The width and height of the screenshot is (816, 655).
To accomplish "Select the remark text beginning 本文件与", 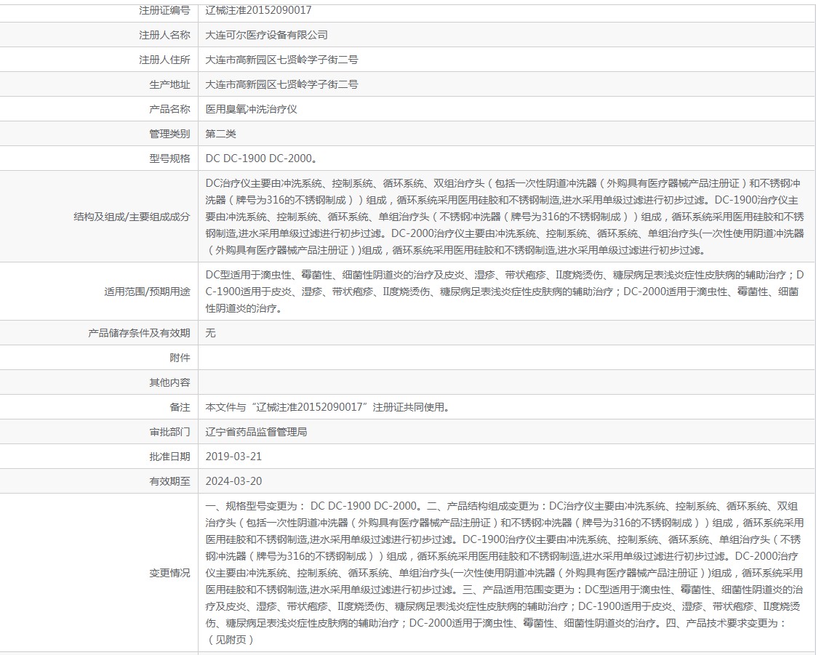I will point(327,407).
